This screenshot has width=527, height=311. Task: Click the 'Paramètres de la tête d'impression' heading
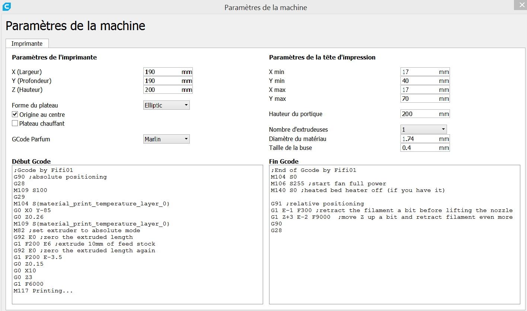coord(322,57)
